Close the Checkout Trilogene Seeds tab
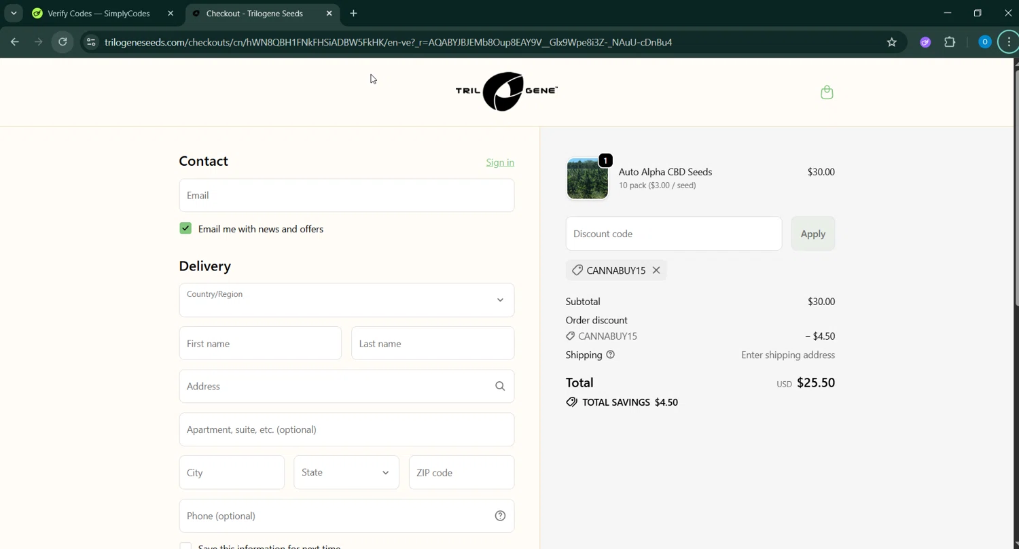1019x549 pixels. click(329, 14)
